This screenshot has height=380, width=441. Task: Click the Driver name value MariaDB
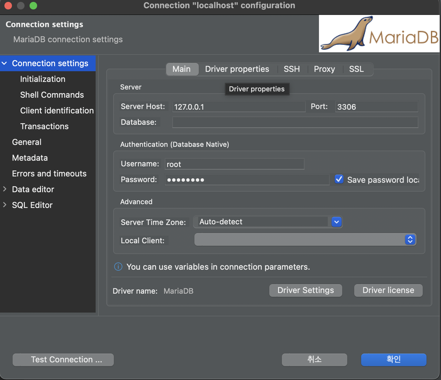click(178, 291)
